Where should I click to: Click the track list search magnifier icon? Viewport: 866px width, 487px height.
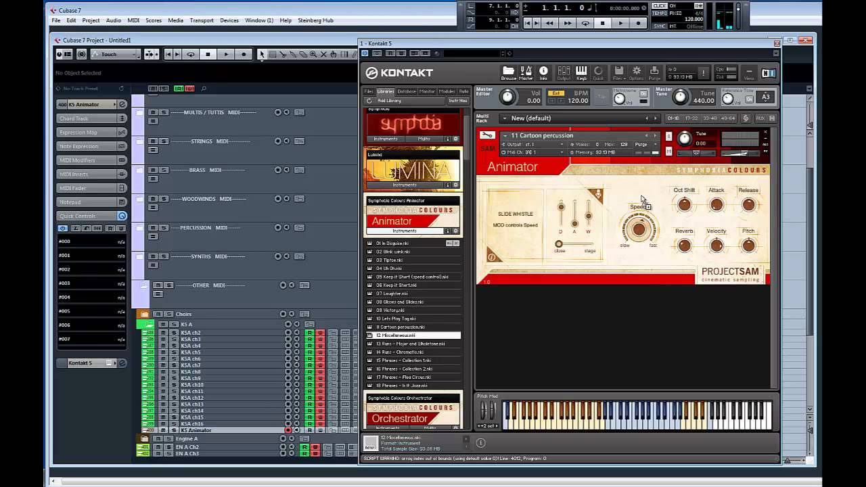point(203,89)
